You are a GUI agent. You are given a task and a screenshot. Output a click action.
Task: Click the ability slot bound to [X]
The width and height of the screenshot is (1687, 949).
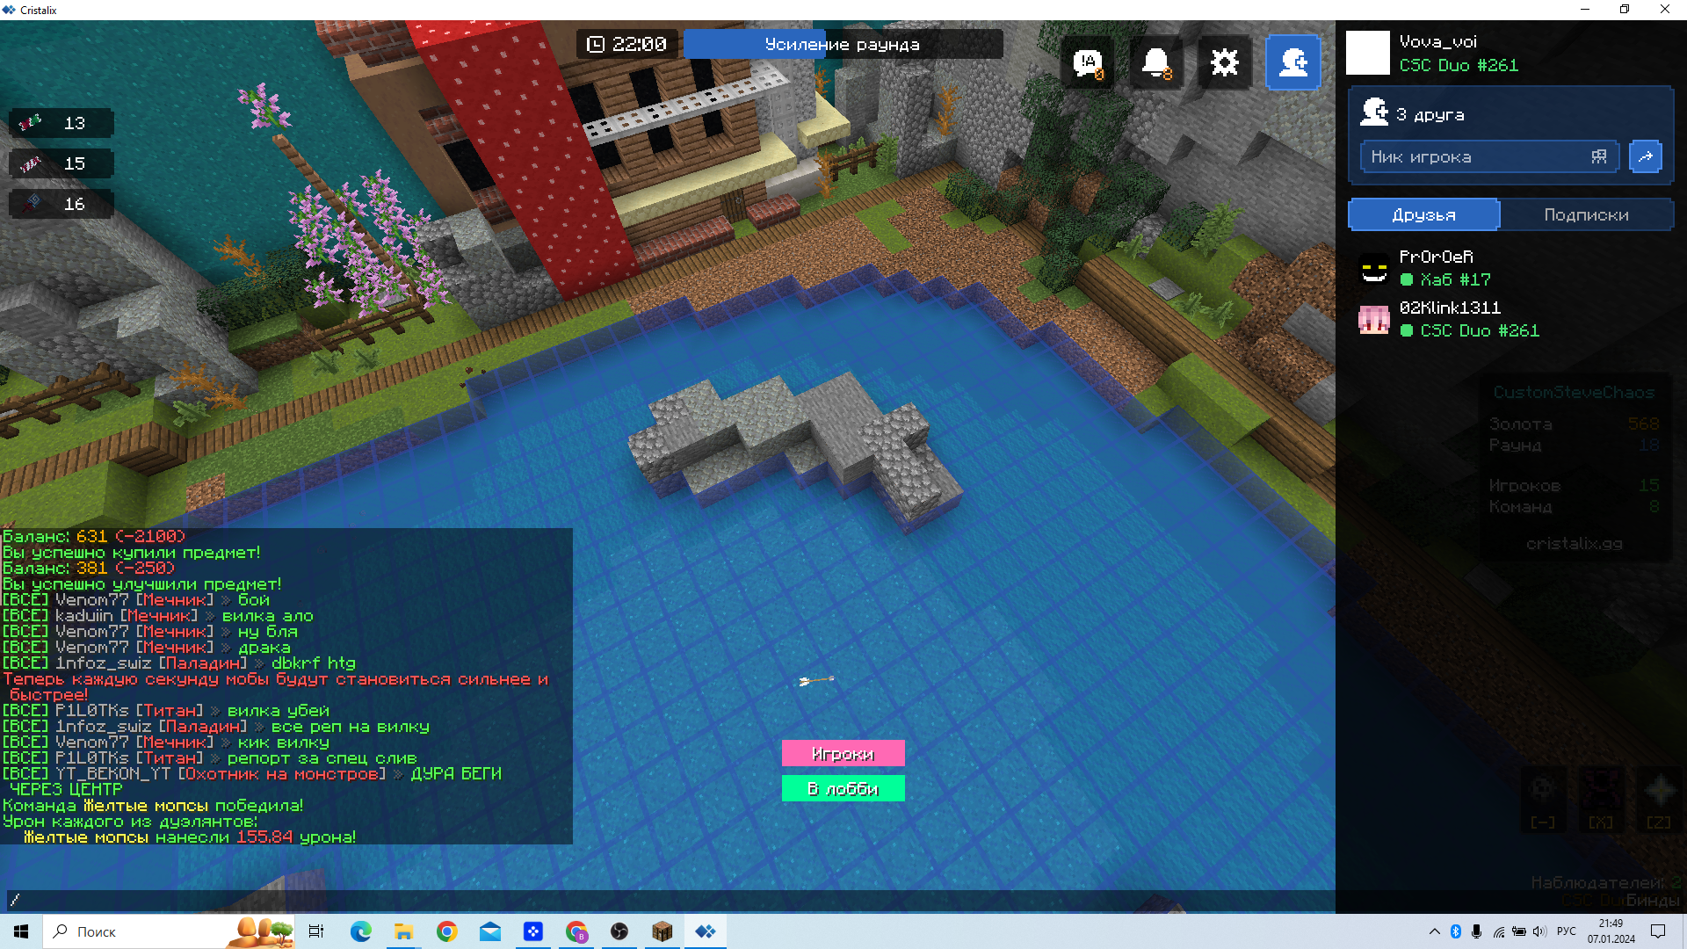click(1601, 798)
